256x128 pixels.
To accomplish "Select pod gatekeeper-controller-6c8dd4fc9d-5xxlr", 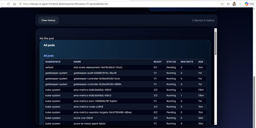I will (97, 79).
